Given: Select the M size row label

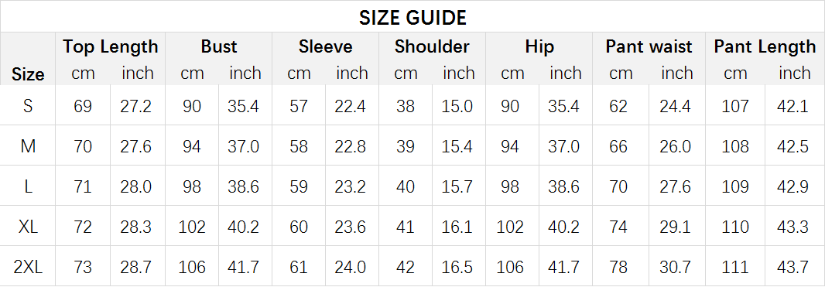Looking at the screenshot, I should (28, 146).
